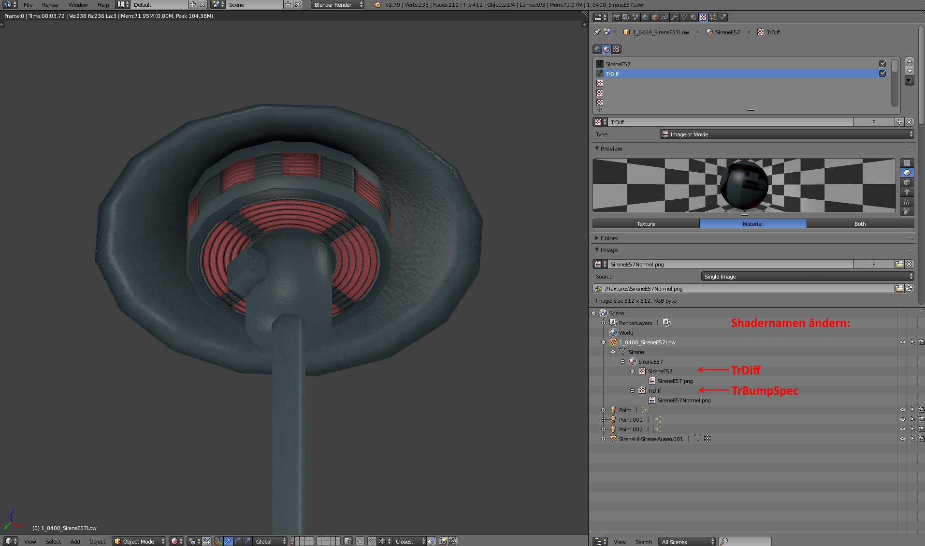Open the Modifiers wrench tab
The height and width of the screenshot is (546, 925).
[674, 17]
